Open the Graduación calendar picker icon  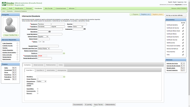[85, 29]
